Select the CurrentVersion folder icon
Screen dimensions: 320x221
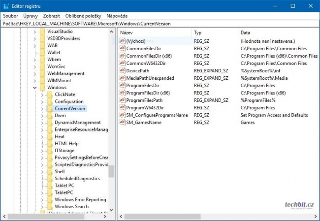[50, 108]
